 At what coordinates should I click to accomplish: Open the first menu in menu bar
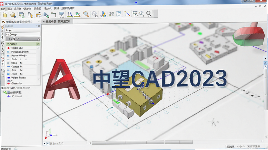(x=3, y=9)
